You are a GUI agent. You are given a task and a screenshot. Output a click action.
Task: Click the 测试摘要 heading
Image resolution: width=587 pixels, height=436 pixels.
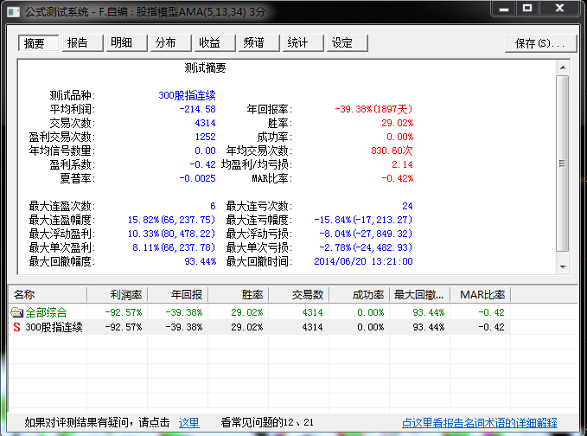coord(205,67)
